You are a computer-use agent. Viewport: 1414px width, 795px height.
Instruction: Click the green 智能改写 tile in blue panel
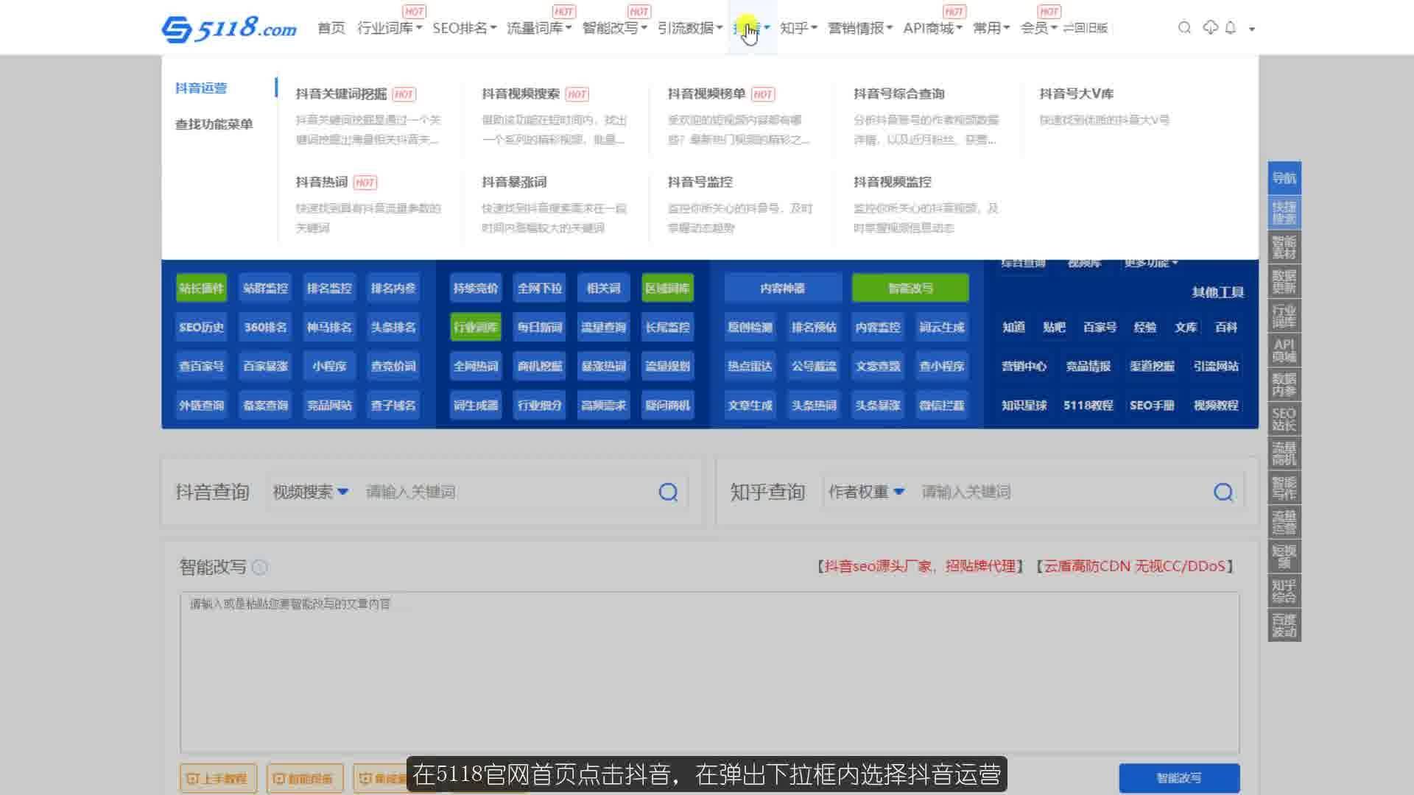click(910, 288)
